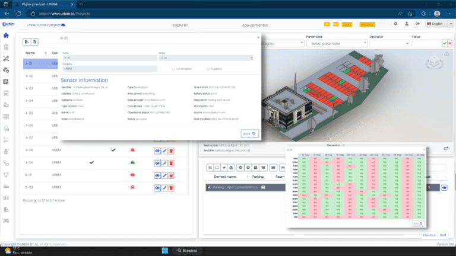Click the home view icon in 3D viewer
Viewport: 456px width, 256px height.
click(446, 55)
